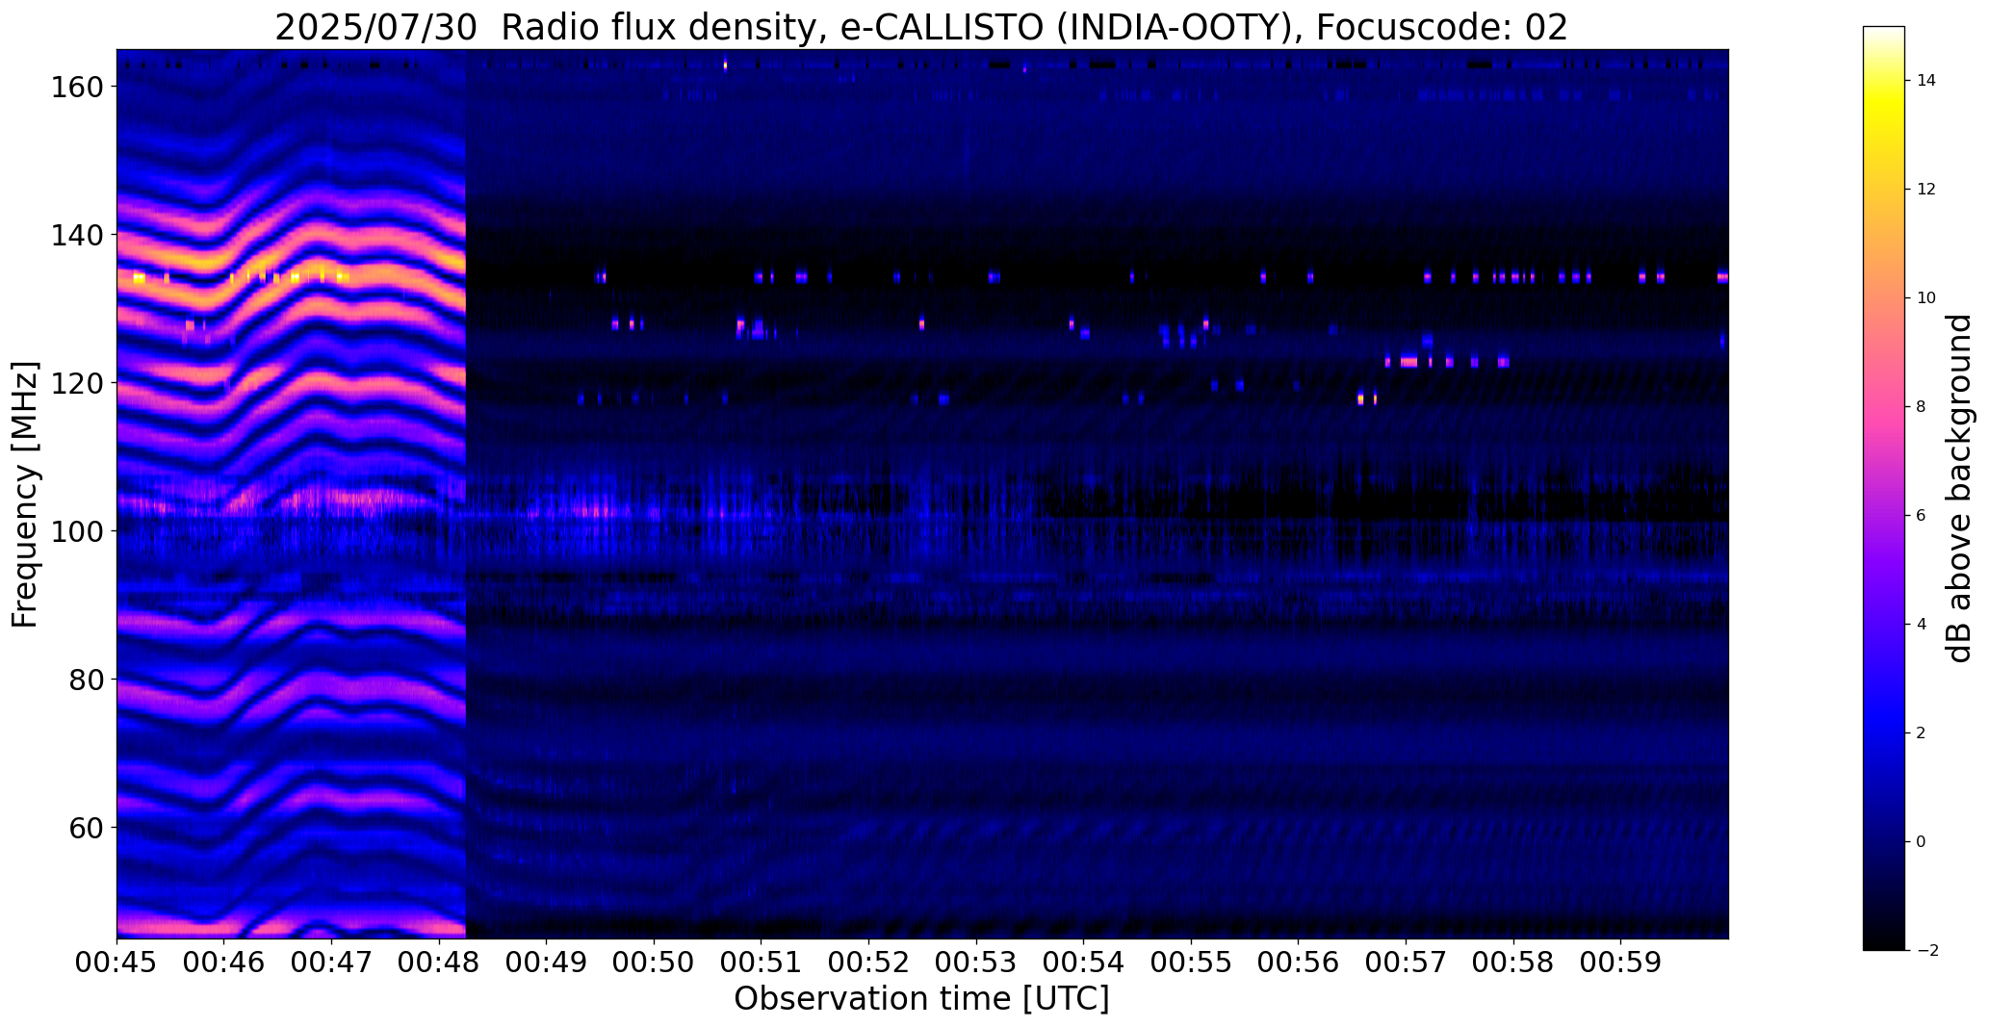Click the 00:58 time tick label
The height and width of the screenshot is (1027, 1989).
[x=1513, y=962]
